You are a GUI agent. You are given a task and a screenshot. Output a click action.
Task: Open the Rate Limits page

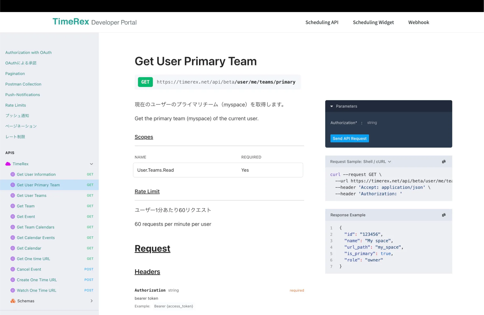pyautogui.click(x=15, y=105)
